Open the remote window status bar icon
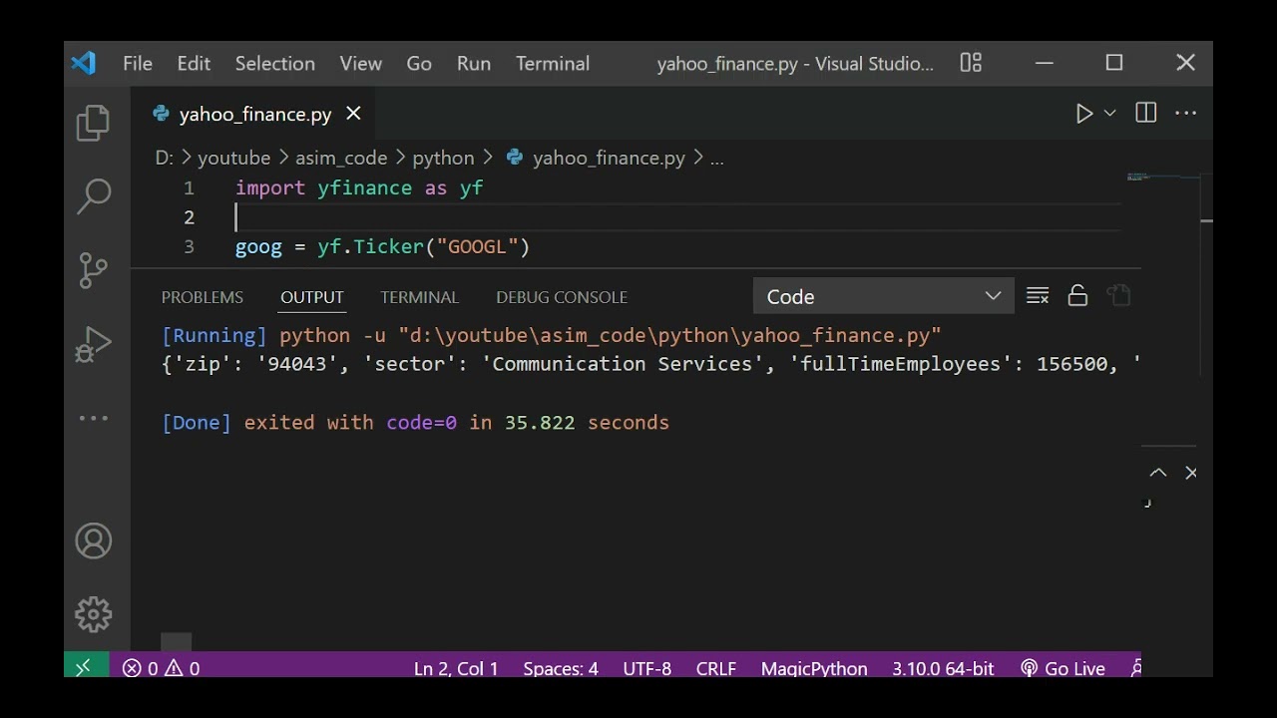The image size is (1277, 718). 84,668
